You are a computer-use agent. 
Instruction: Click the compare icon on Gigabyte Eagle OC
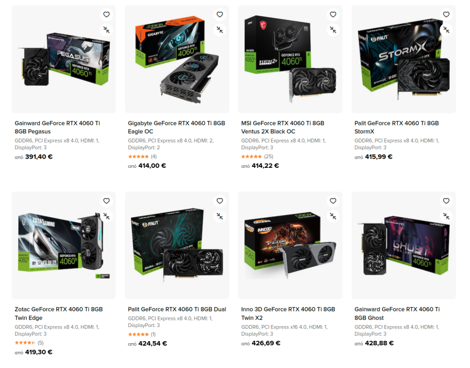click(x=219, y=30)
